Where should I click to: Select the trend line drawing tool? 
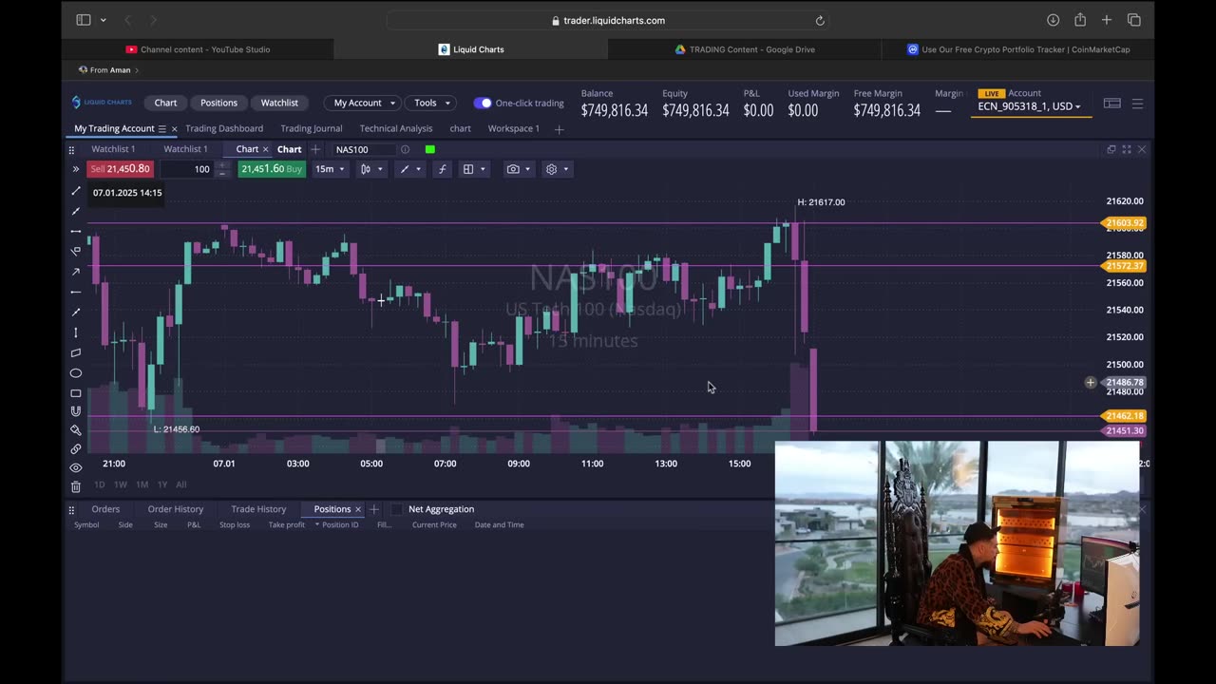click(x=76, y=191)
